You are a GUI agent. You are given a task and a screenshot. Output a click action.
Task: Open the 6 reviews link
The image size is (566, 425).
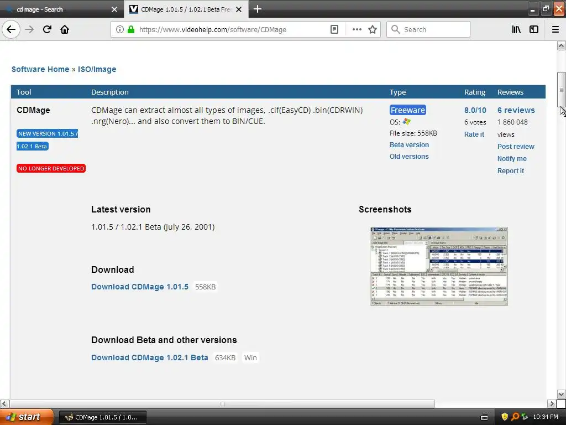pos(516,110)
